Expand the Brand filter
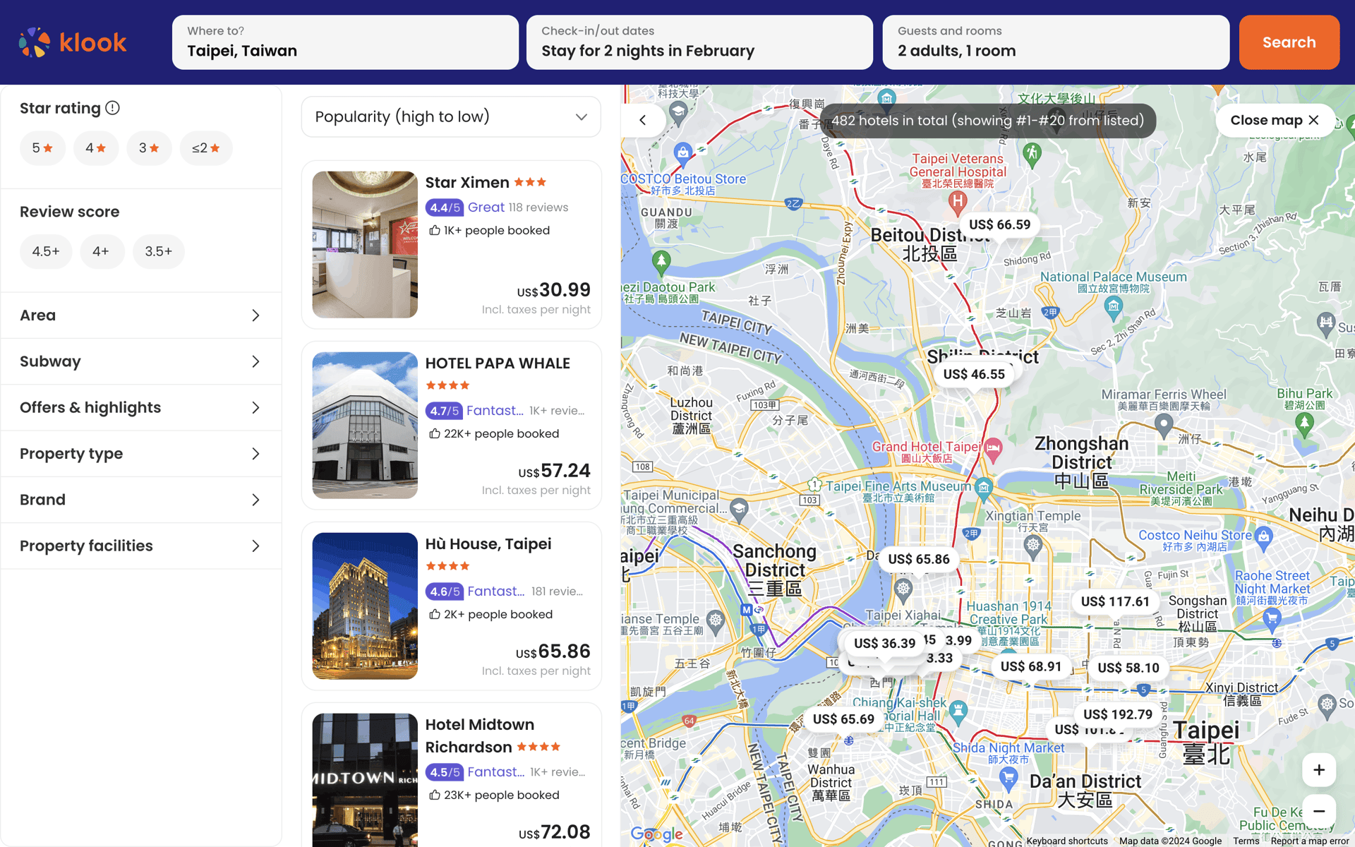The image size is (1355, 847). (x=141, y=500)
